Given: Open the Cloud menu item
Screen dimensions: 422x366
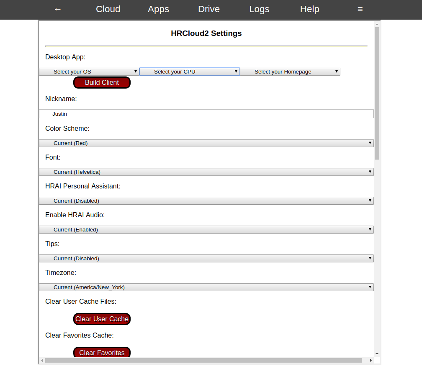Looking at the screenshot, I should (x=108, y=9).
